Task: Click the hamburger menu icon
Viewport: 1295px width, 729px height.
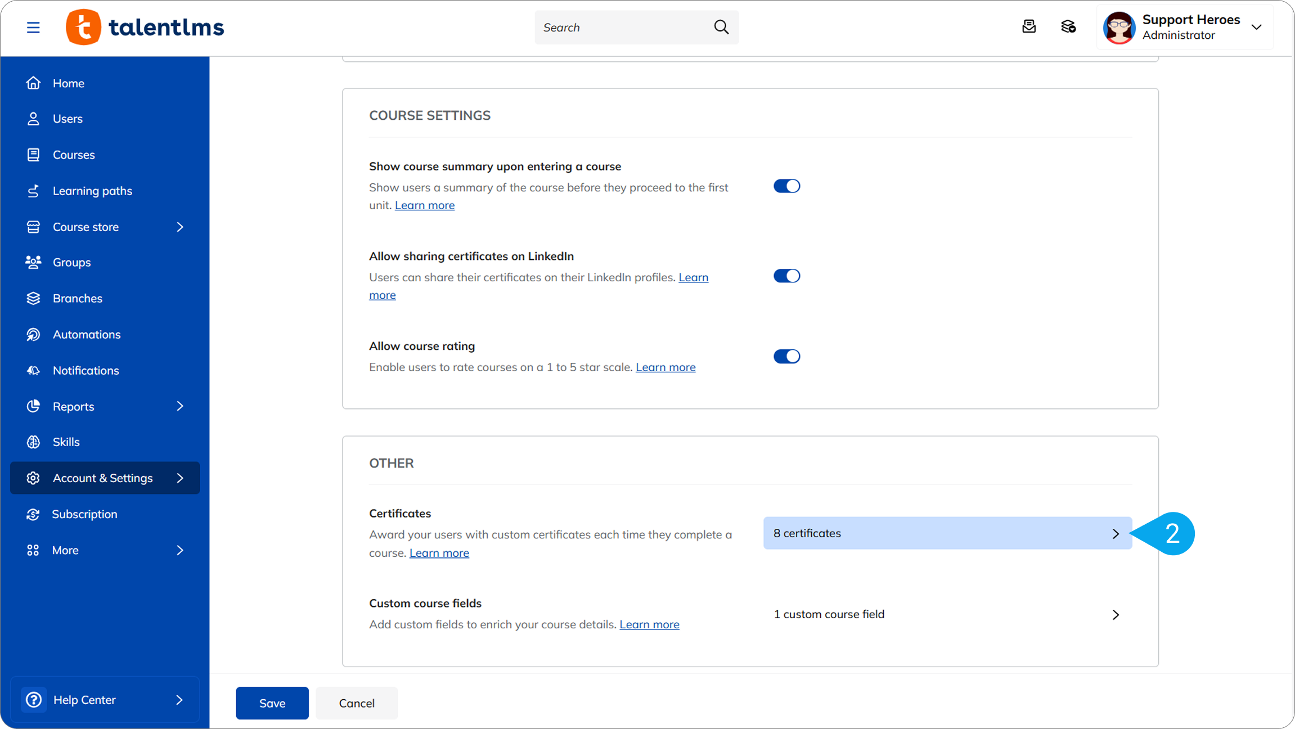Action: [x=33, y=27]
